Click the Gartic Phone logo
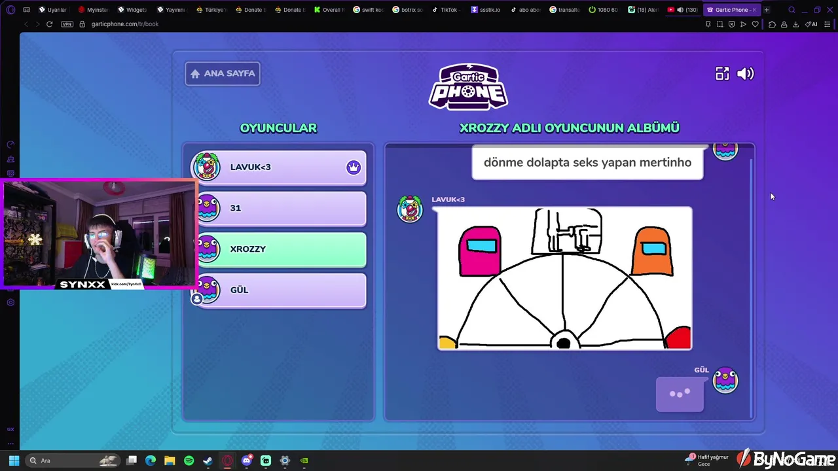 point(468,86)
